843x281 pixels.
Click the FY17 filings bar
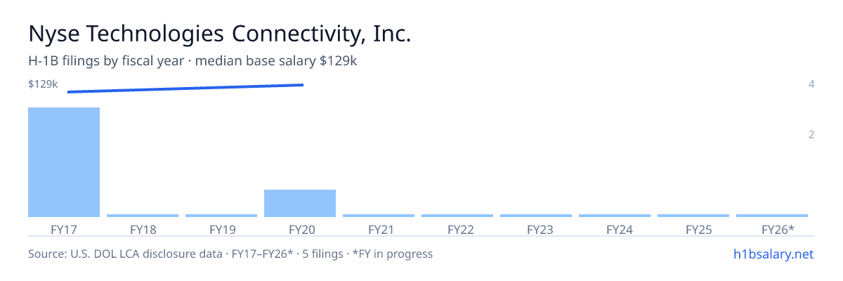click(64, 162)
